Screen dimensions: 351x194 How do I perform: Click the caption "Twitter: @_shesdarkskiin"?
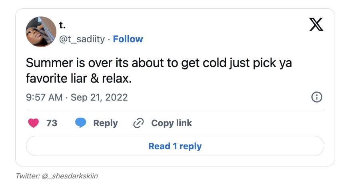pyautogui.click(x=56, y=176)
